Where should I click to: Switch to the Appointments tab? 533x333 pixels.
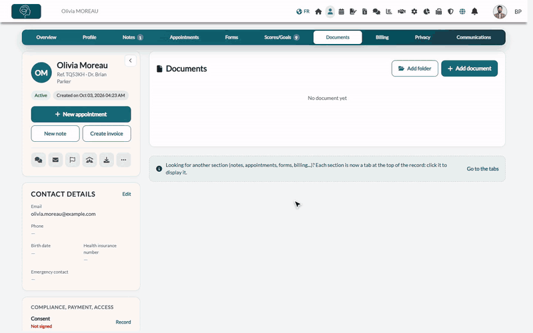[x=185, y=37]
